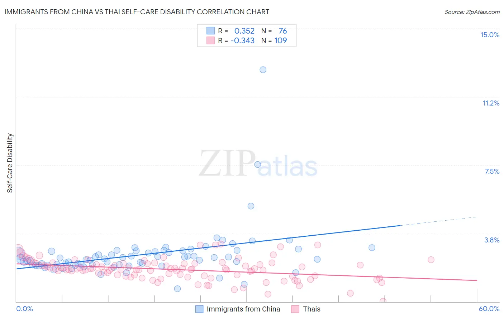Click the blue data point near 7.5%

pyautogui.click(x=257, y=165)
